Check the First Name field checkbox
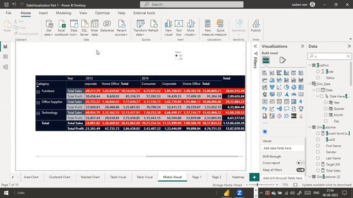The height and width of the screenshot is (198, 353). (318, 146)
